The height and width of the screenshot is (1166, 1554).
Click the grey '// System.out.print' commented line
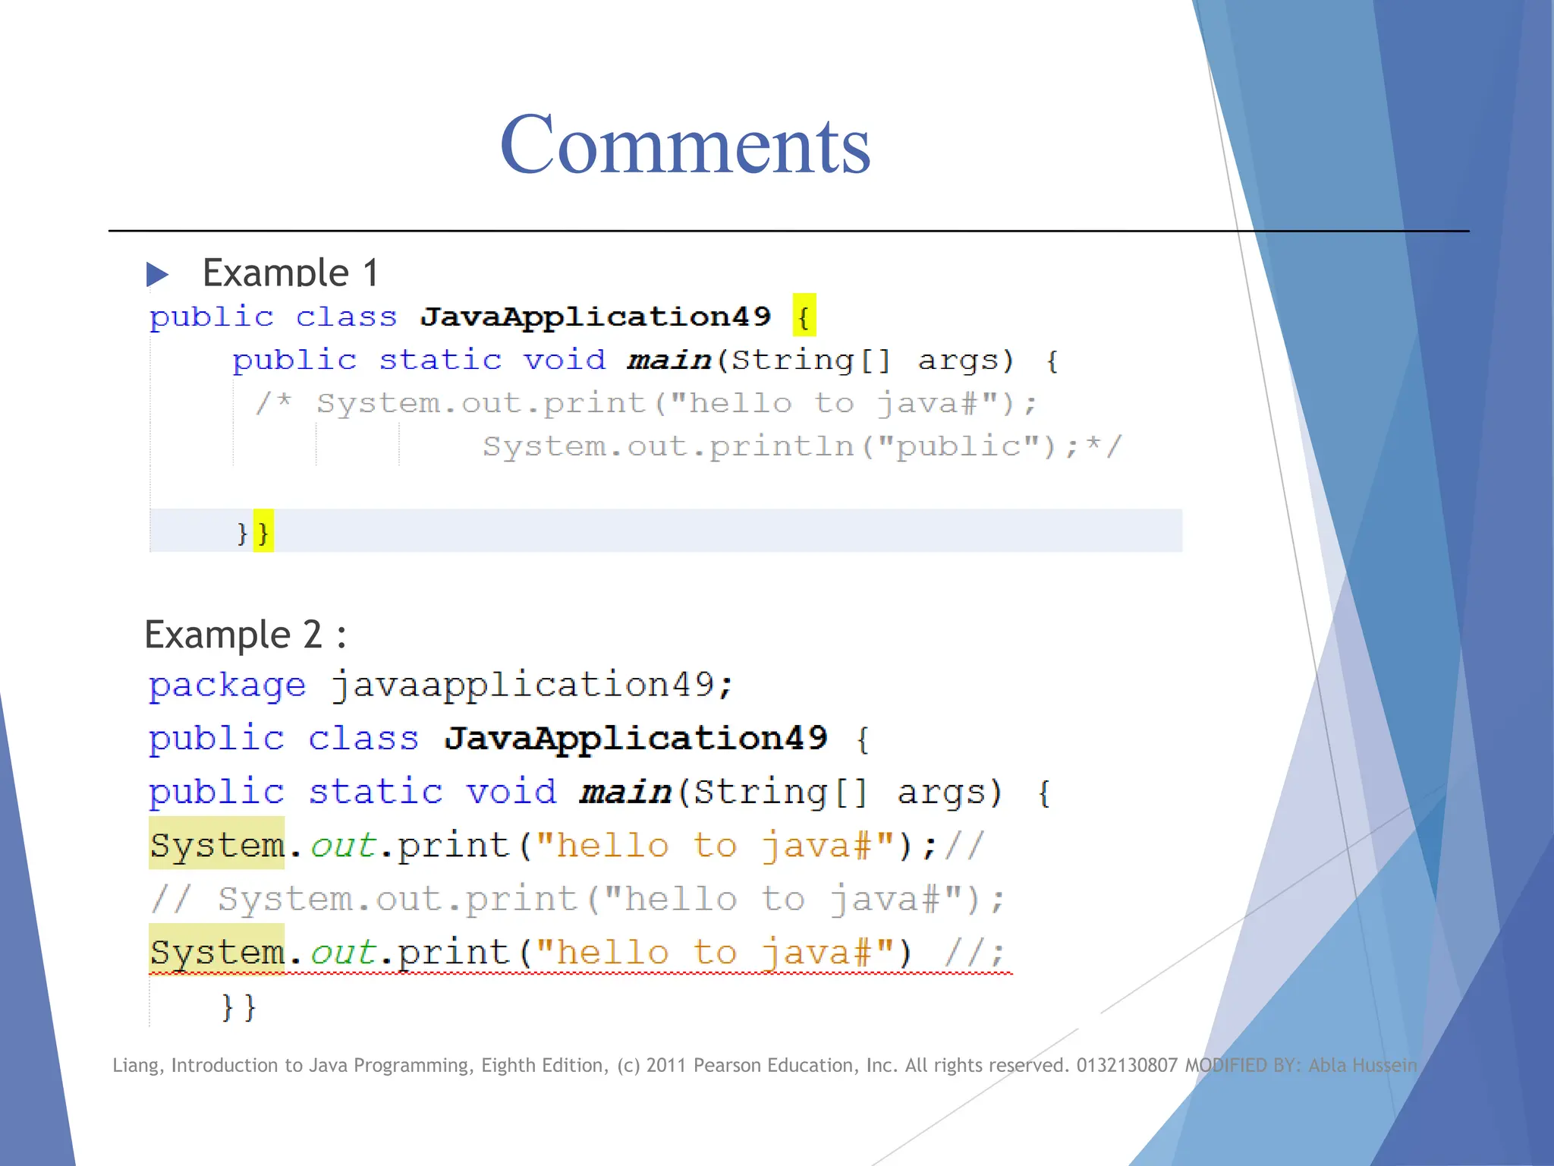[578, 900]
